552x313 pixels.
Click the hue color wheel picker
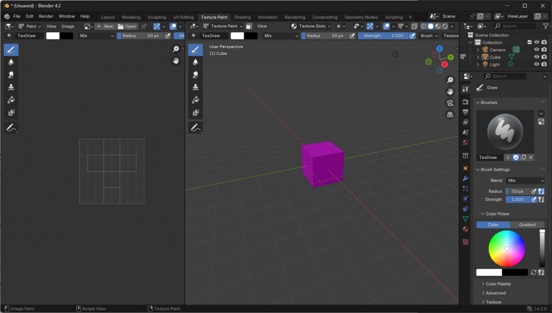tap(507, 248)
